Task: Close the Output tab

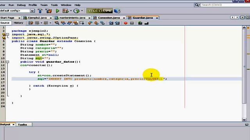Action: pyautogui.click(x=13, y=124)
